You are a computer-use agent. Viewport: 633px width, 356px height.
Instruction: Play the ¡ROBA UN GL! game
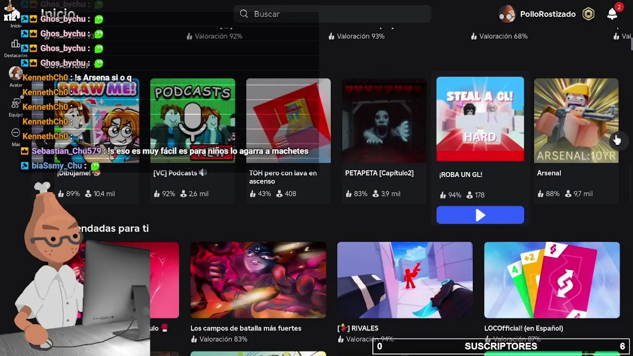pyautogui.click(x=480, y=215)
